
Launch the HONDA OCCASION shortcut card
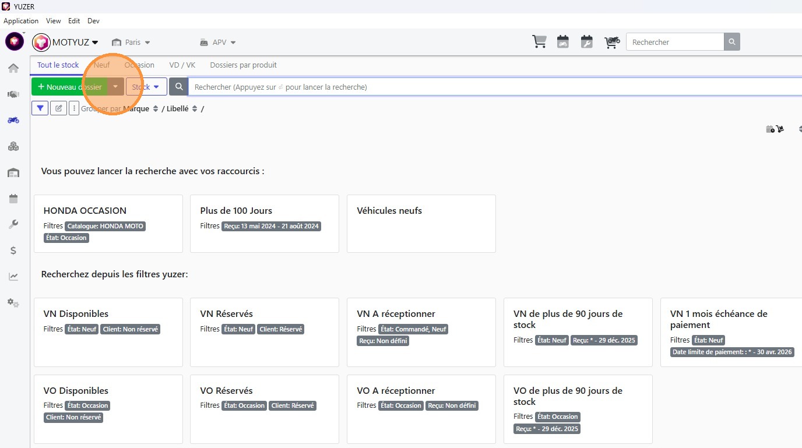(x=108, y=223)
